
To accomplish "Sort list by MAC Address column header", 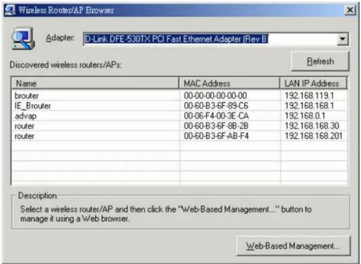I will [x=229, y=83].
